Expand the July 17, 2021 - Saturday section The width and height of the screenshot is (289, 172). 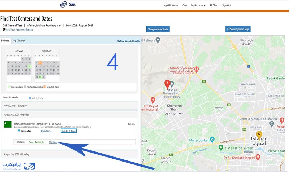point(70,106)
